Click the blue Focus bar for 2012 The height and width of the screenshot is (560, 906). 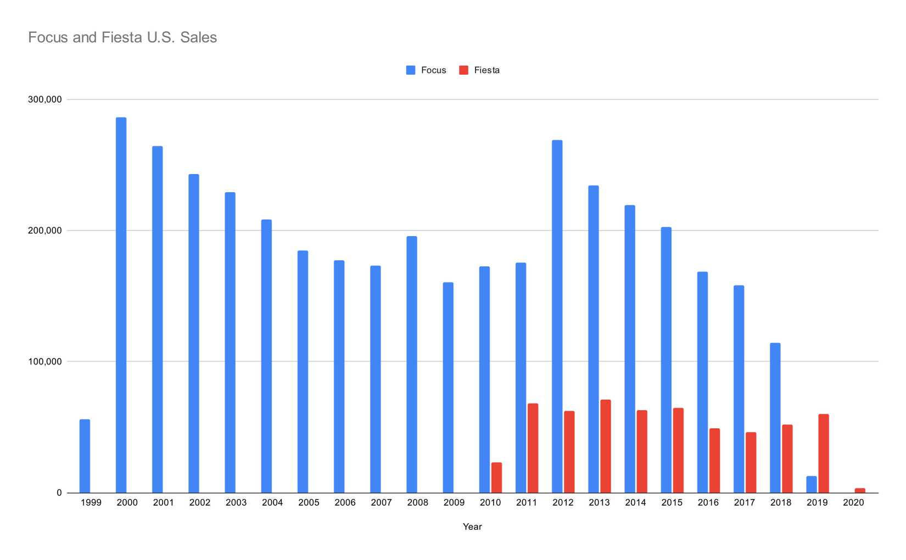click(557, 316)
